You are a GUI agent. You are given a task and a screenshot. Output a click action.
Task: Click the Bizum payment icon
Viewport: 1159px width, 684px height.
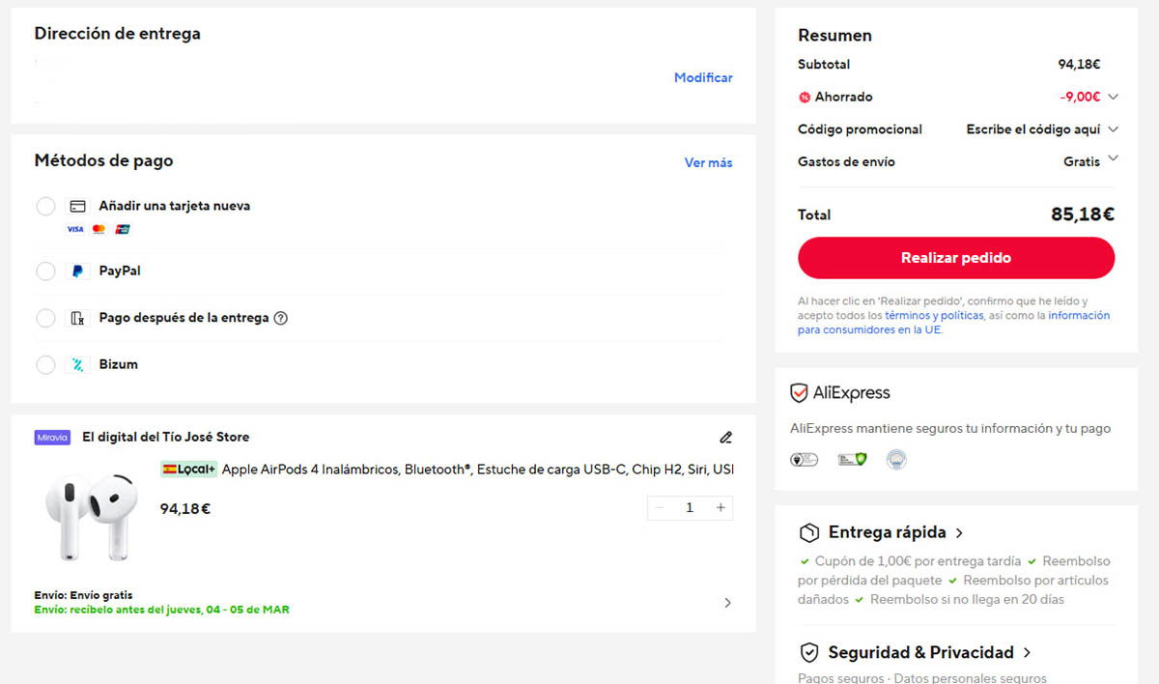tap(77, 364)
